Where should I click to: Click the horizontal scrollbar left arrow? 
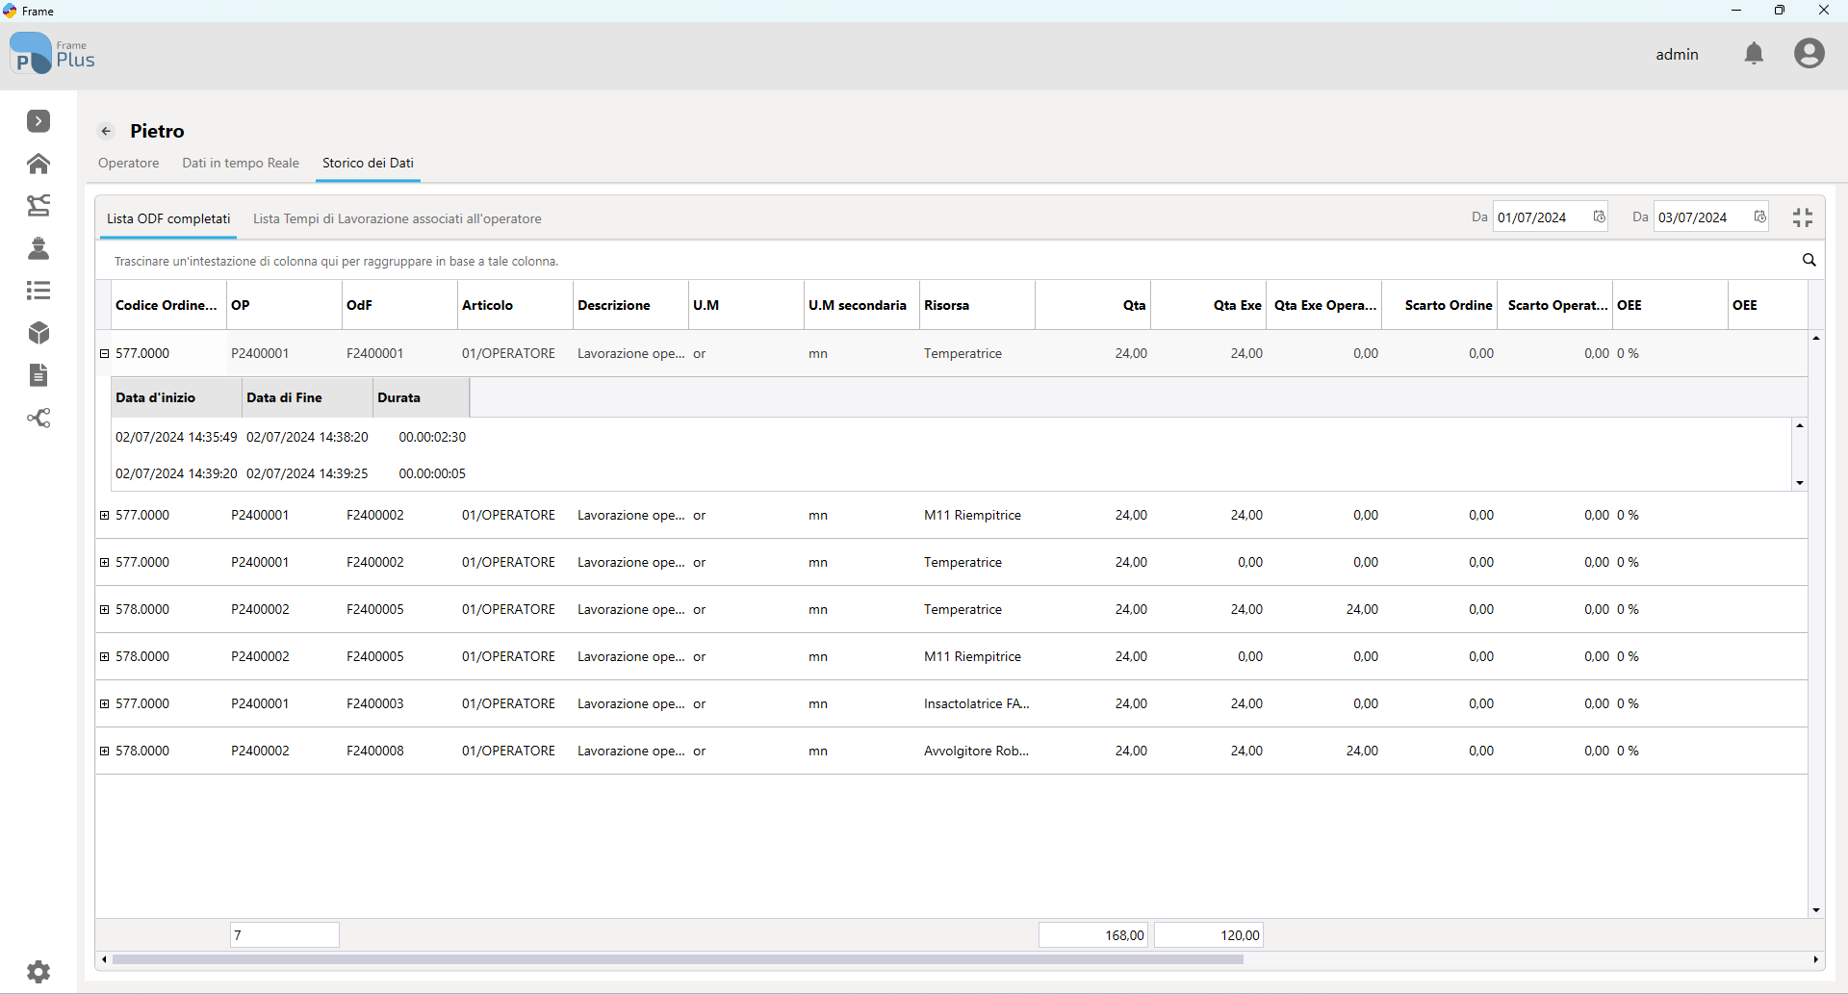tap(104, 959)
